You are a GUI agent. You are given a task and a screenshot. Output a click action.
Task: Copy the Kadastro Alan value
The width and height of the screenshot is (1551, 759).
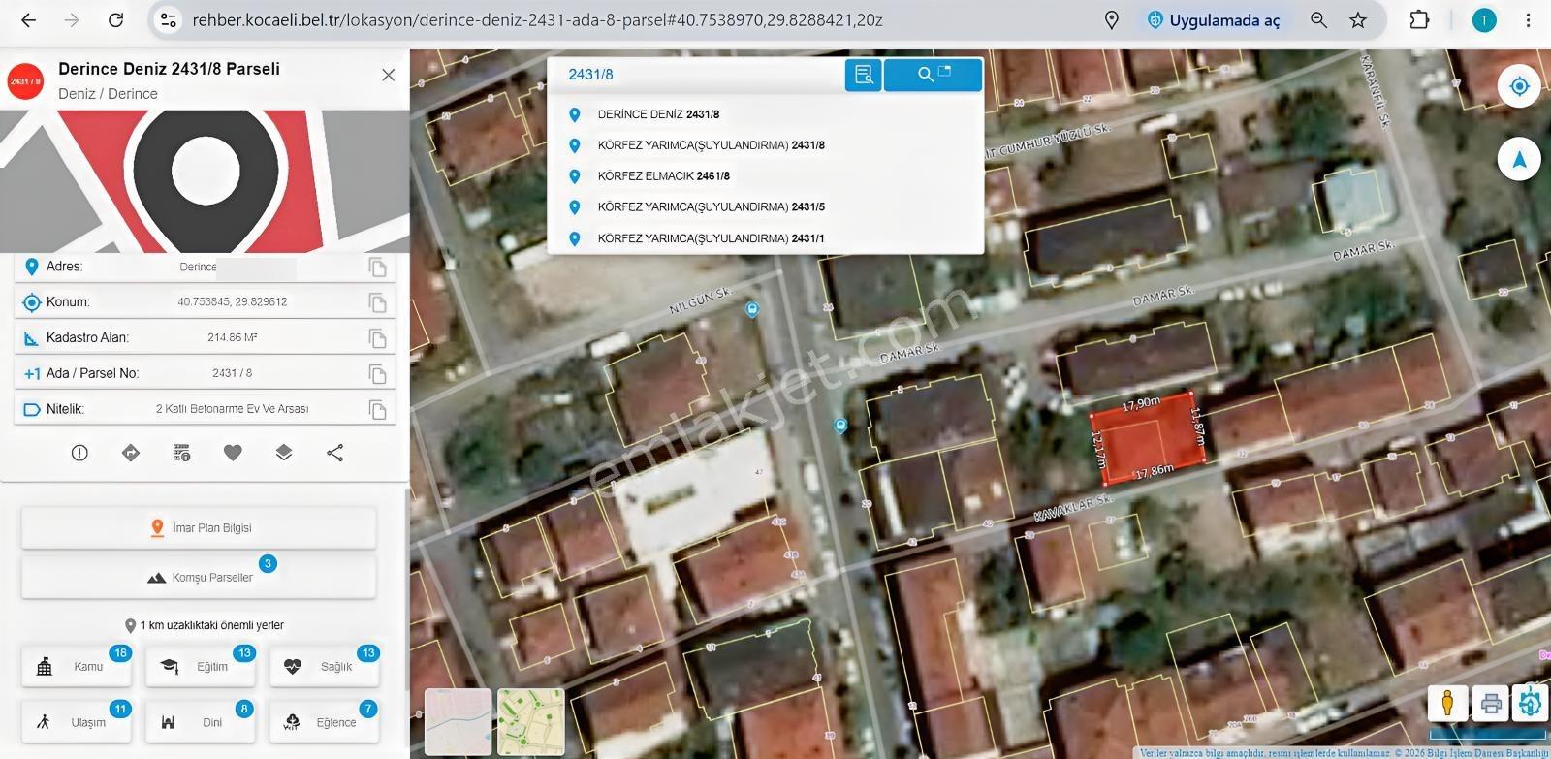(x=378, y=338)
